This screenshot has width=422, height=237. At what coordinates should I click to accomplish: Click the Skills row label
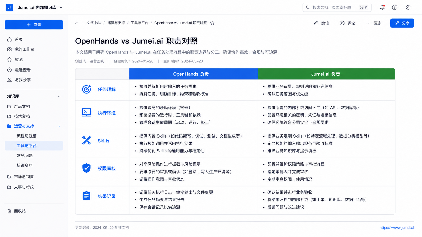[x=103, y=141]
